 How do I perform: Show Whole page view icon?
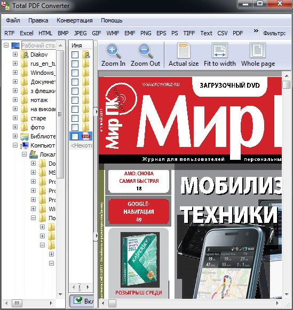(258, 50)
